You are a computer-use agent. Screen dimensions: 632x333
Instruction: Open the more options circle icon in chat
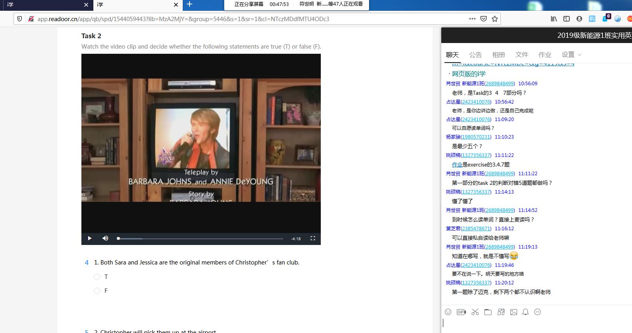tap(537, 312)
